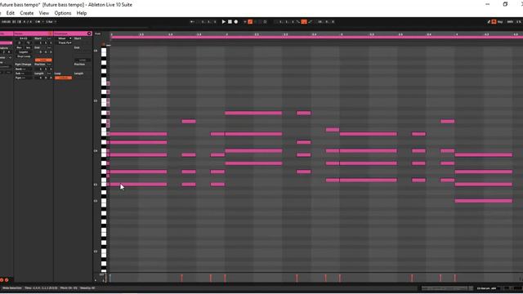Image resolution: width=523 pixels, height=294 pixels.
Task: Click the Session Record circle icon
Action: tap(265, 22)
